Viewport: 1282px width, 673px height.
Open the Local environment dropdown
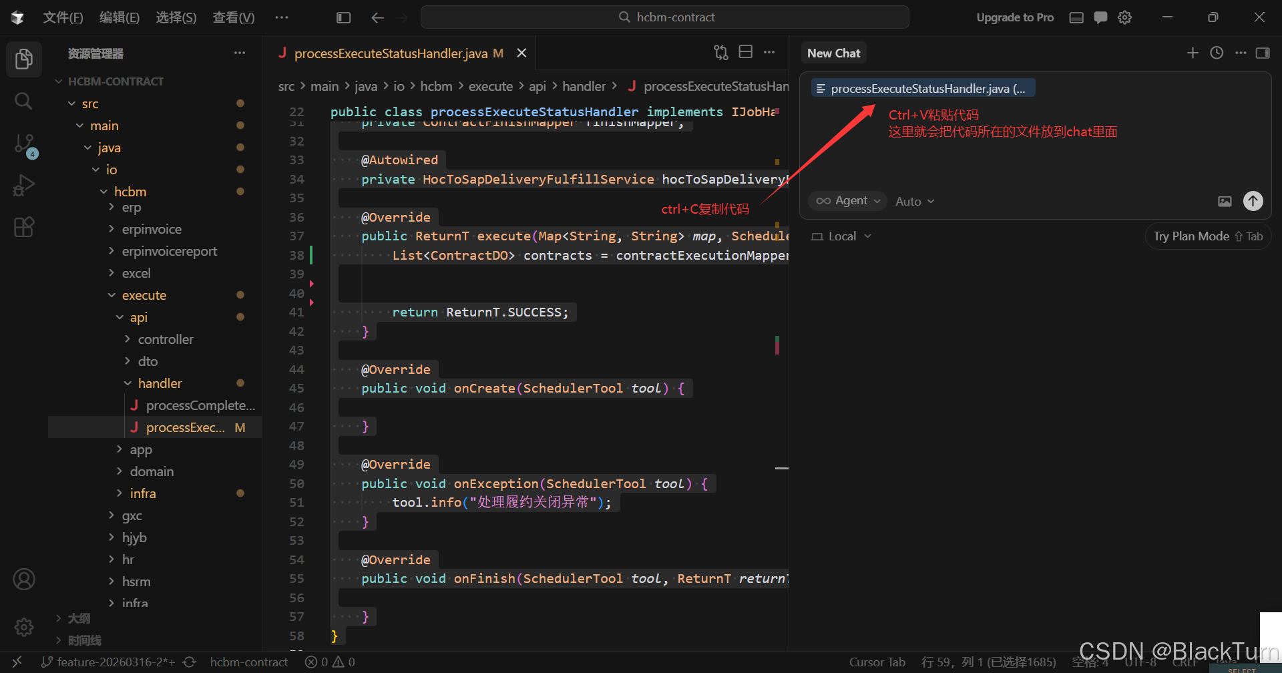point(841,236)
